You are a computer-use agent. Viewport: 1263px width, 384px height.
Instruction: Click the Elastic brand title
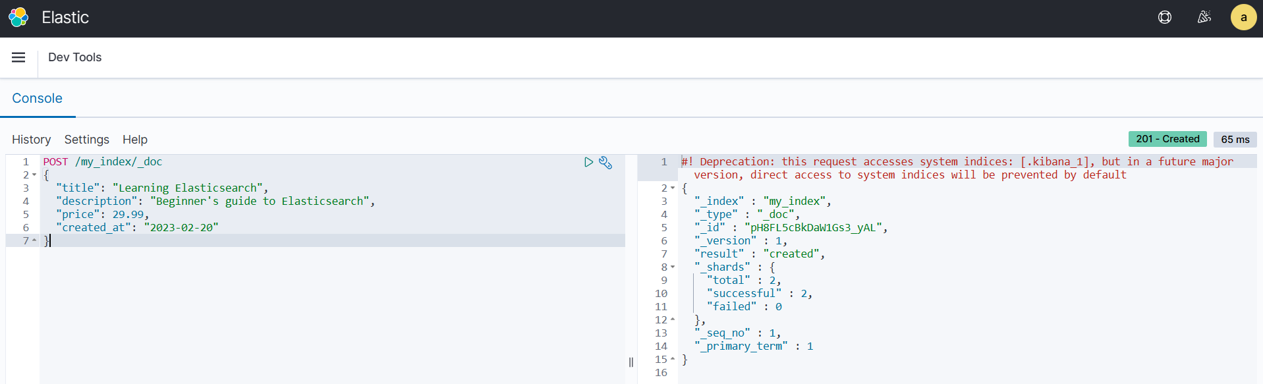pos(65,17)
